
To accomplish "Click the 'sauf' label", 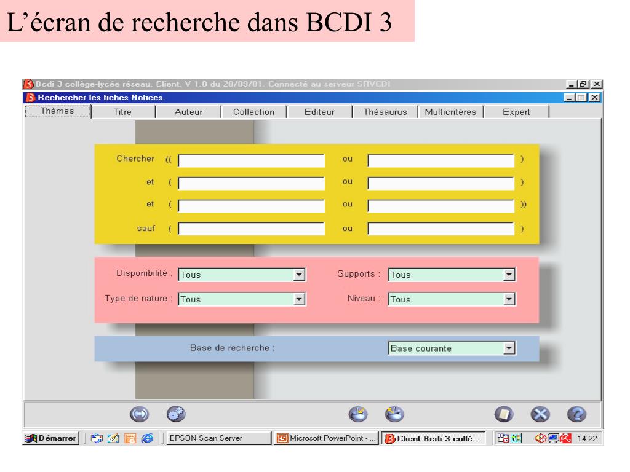I will [146, 229].
